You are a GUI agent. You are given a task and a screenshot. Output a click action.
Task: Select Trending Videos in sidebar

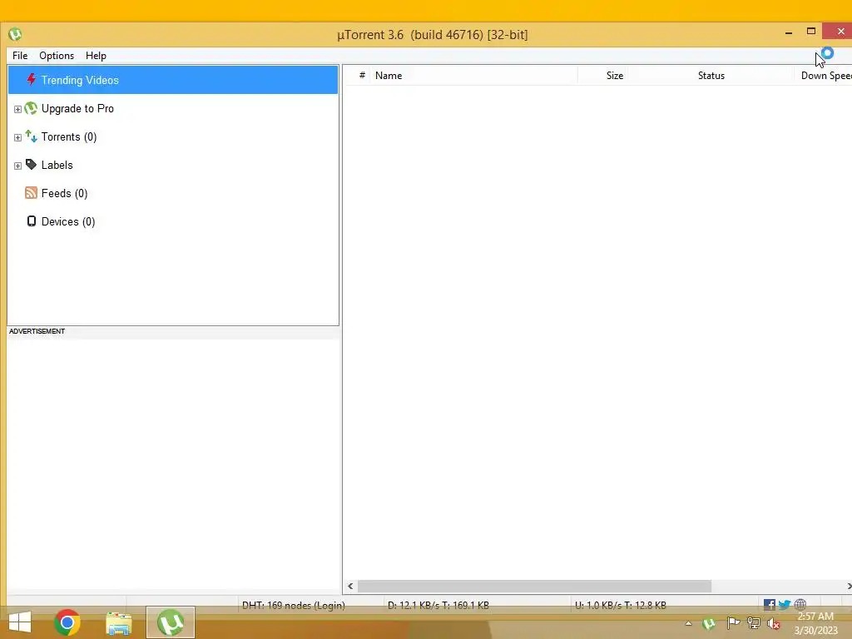point(173,80)
